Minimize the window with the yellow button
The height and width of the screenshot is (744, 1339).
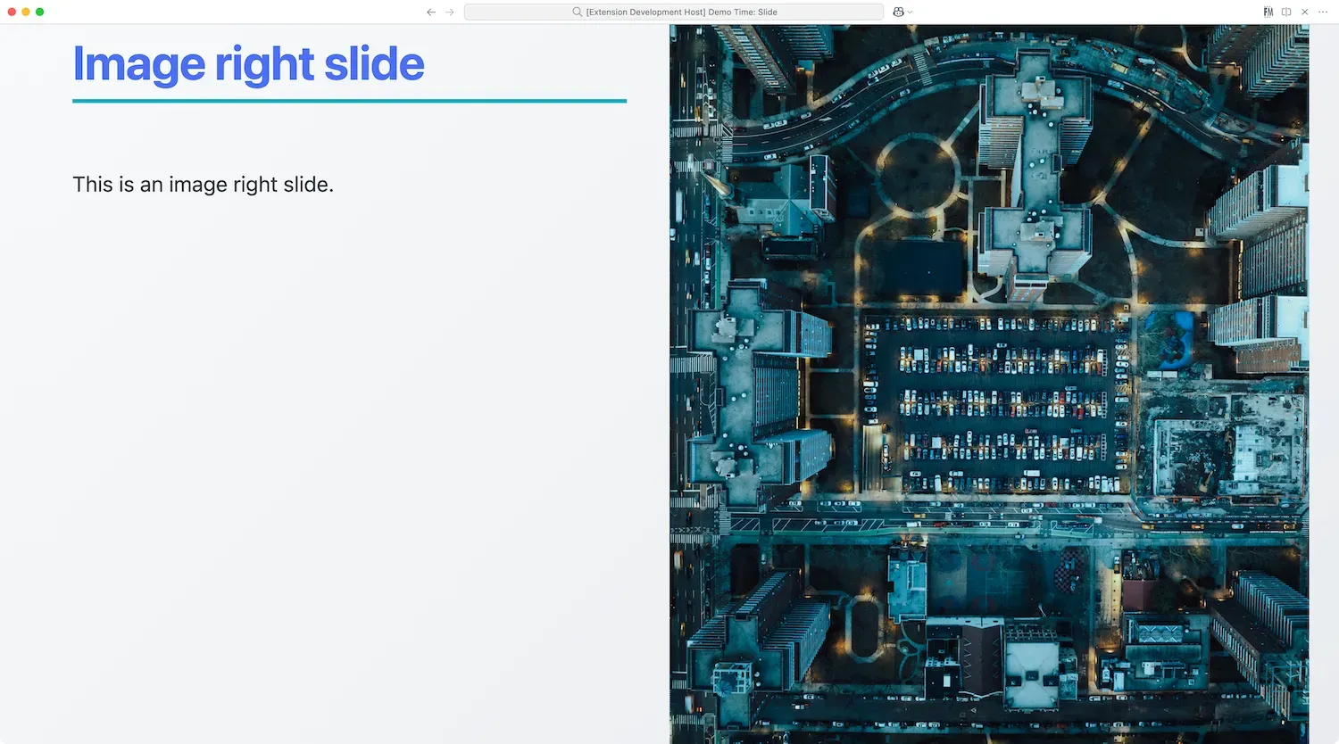(26, 12)
